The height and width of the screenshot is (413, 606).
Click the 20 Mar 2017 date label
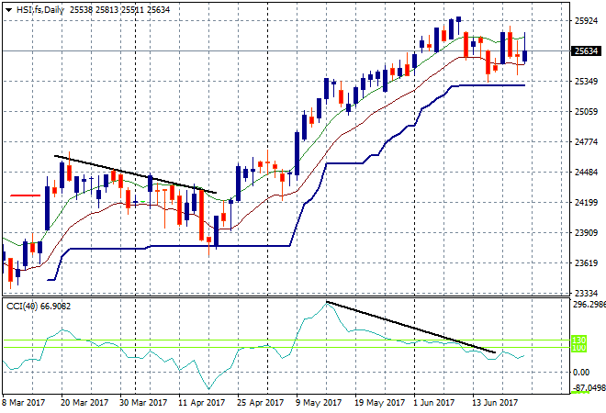coord(84,403)
